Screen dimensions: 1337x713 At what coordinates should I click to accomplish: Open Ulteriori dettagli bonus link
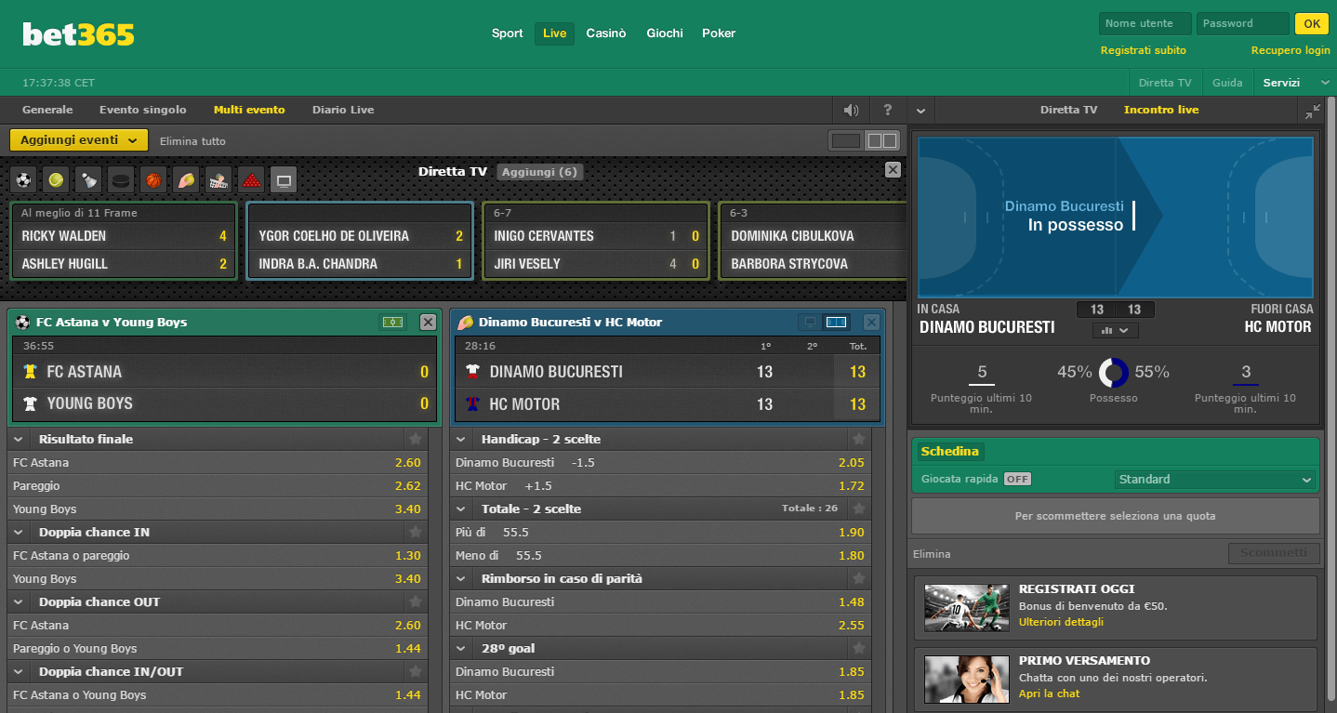[x=1061, y=622]
